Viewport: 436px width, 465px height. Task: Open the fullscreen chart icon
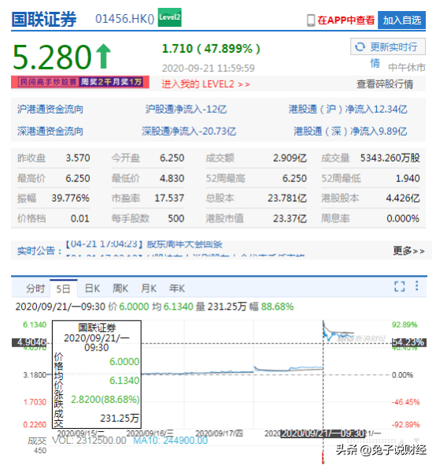399,286
